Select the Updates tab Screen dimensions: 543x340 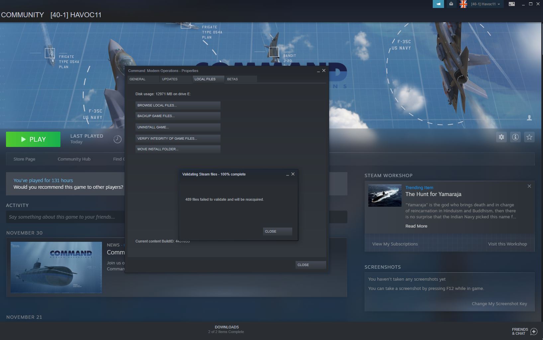coord(170,79)
